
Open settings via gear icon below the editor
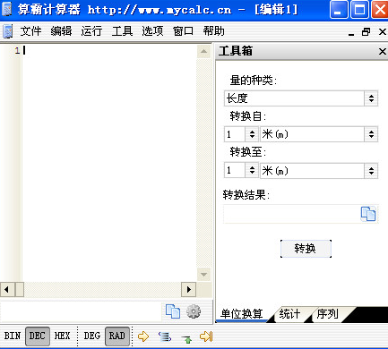(x=194, y=311)
